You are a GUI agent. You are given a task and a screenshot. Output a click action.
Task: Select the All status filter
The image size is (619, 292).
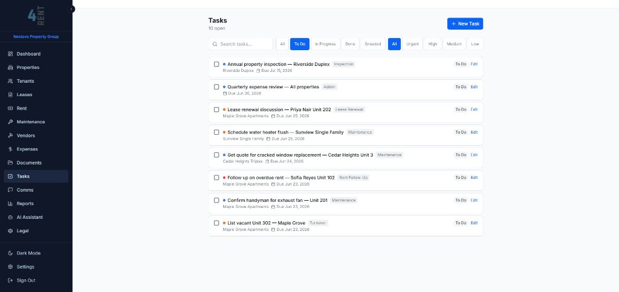[282, 44]
